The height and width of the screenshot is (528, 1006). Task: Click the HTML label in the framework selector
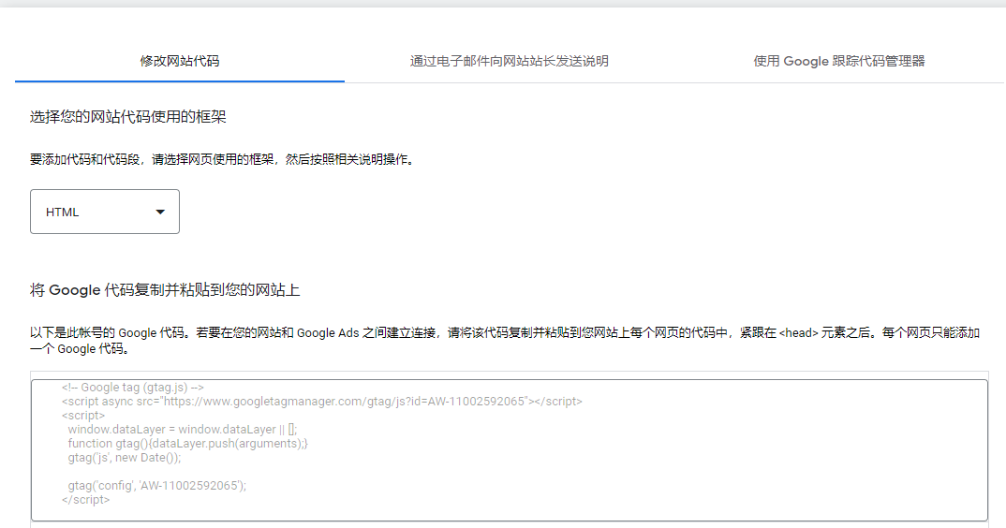pyautogui.click(x=63, y=213)
